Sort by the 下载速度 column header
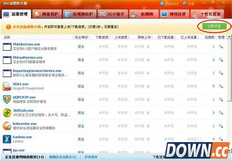Image resolution: width=232 pixels, height=161 pixels. point(102,37)
